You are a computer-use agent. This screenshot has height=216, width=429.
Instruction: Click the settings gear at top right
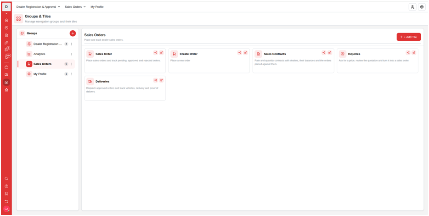click(x=422, y=7)
